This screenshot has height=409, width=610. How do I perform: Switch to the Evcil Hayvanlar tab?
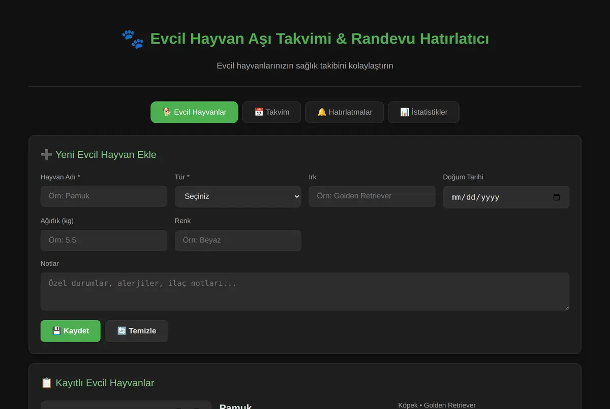[x=194, y=112]
